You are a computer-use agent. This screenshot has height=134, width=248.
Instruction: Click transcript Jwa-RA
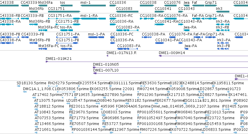190,27
